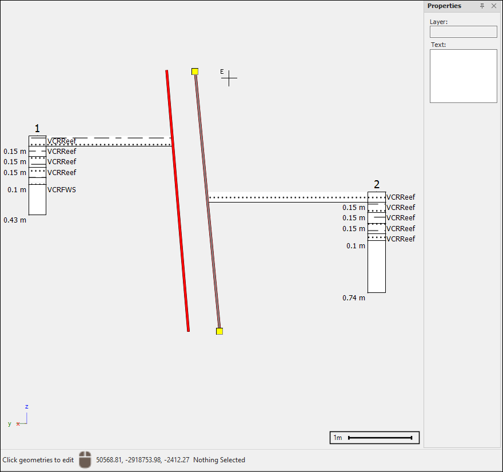This screenshot has width=503, height=472.
Task: Click the thick red fault line
Action: 177,200
